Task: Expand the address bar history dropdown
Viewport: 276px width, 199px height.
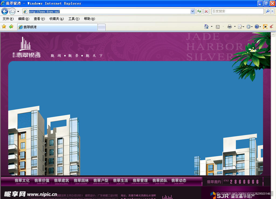Action: [192, 12]
